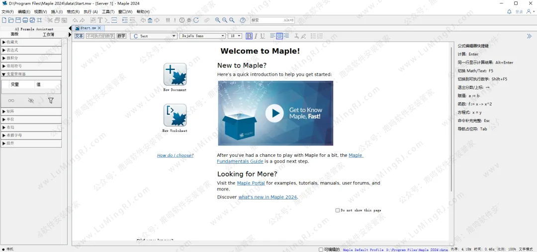
Task: Return to the home page icon
Action: (x=150, y=20)
